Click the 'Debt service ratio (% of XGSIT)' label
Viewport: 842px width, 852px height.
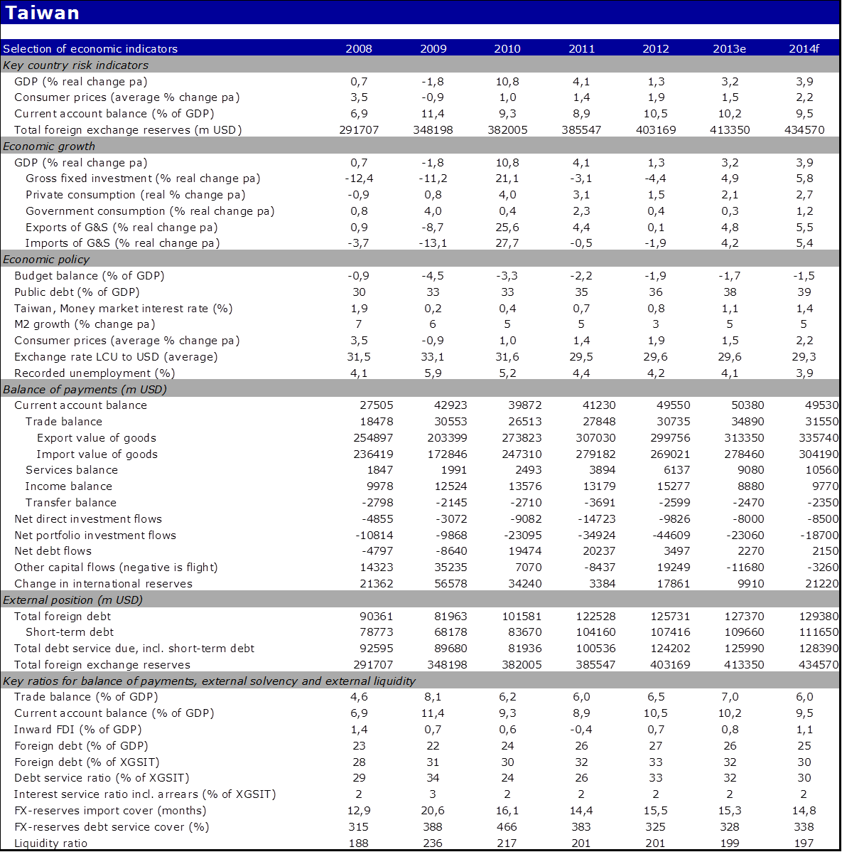[102, 777]
